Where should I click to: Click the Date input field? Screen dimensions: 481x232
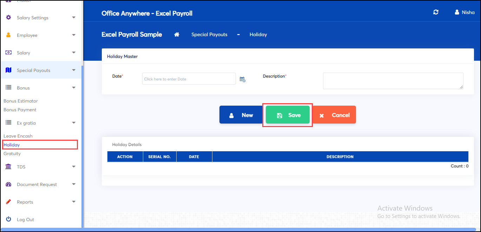click(189, 79)
